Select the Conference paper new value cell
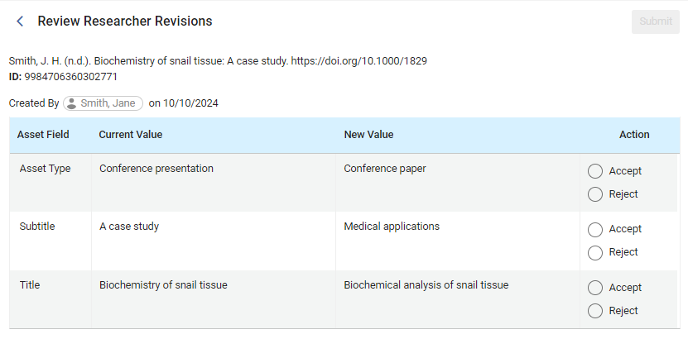The image size is (688, 339). click(x=385, y=169)
